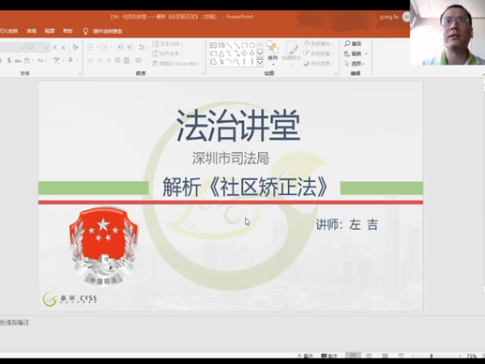Select the oval shape
This screenshot has width=485, height=364.
(x=252, y=45)
